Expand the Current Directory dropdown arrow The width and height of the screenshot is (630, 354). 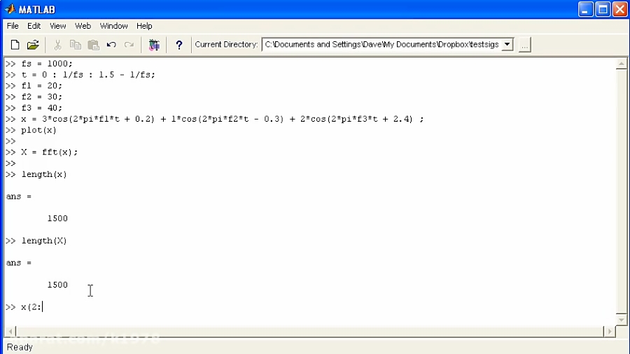pyautogui.click(x=507, y=45)
